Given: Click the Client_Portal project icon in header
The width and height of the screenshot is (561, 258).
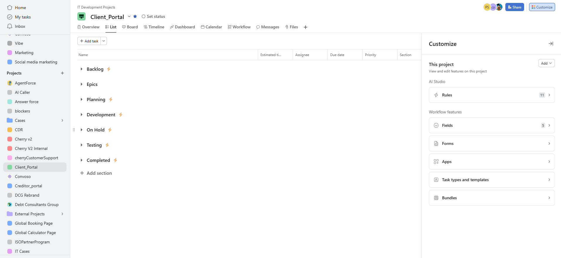Looking at the screenshot, I should (x=81, y=16).
